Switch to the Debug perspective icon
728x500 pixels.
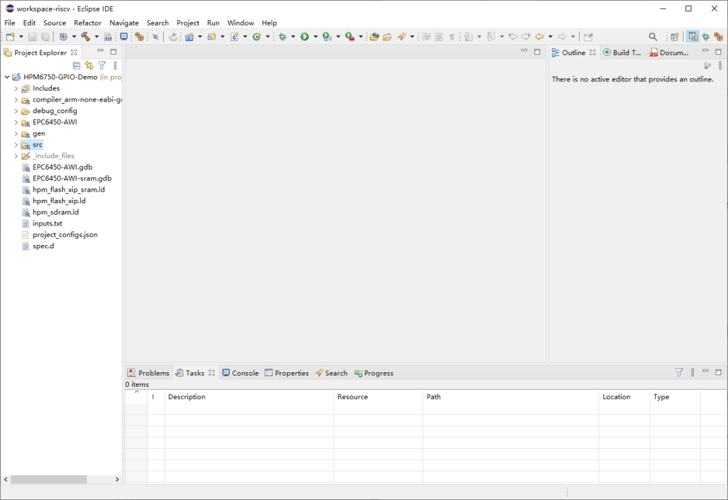point(706,36)
